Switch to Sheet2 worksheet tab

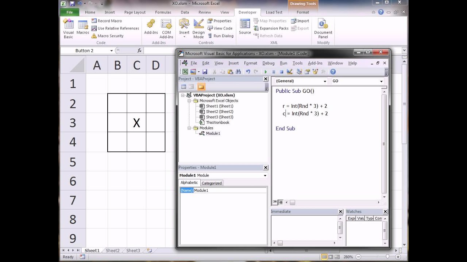coord(112,250)
